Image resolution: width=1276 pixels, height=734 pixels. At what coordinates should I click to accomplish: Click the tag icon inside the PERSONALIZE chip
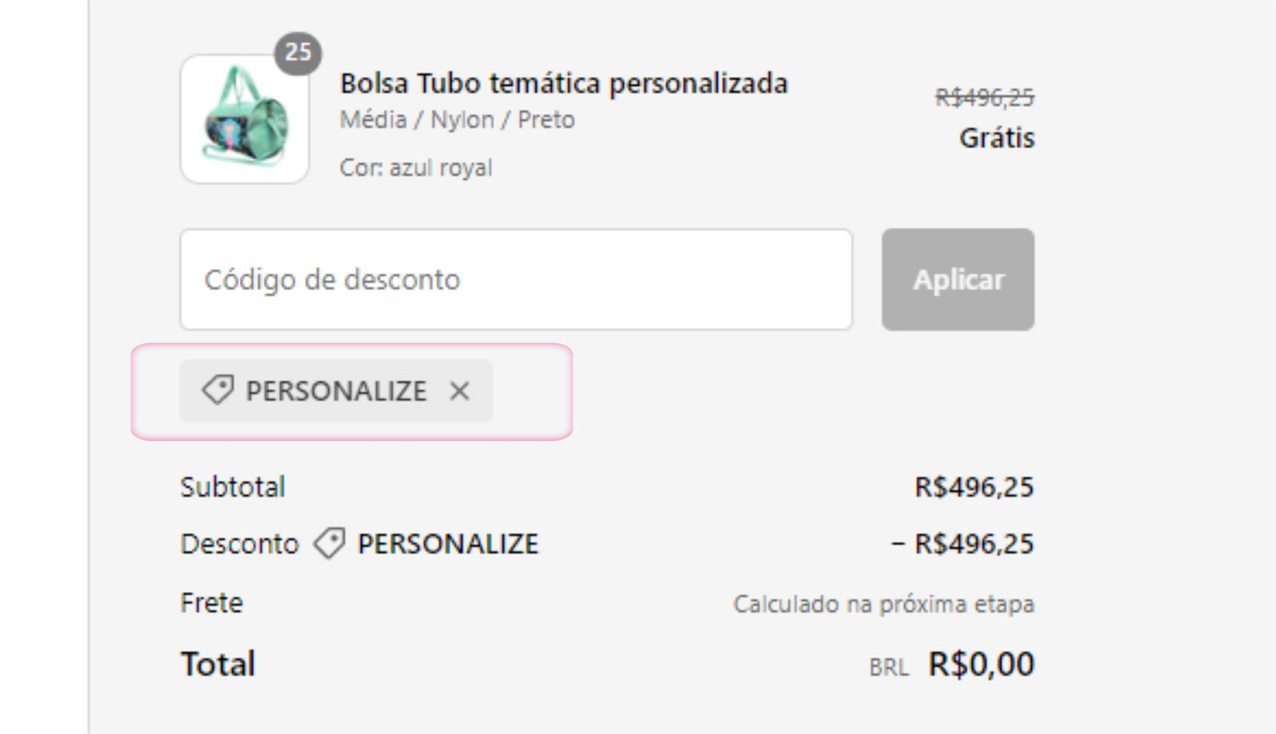[217, 390]
